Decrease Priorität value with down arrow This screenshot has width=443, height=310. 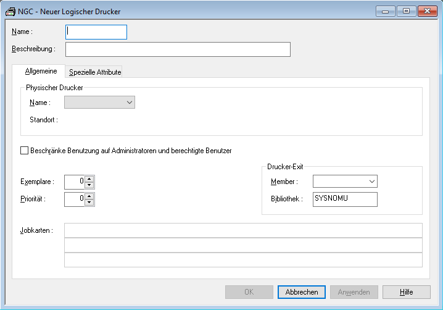click(x=89, y=202)
